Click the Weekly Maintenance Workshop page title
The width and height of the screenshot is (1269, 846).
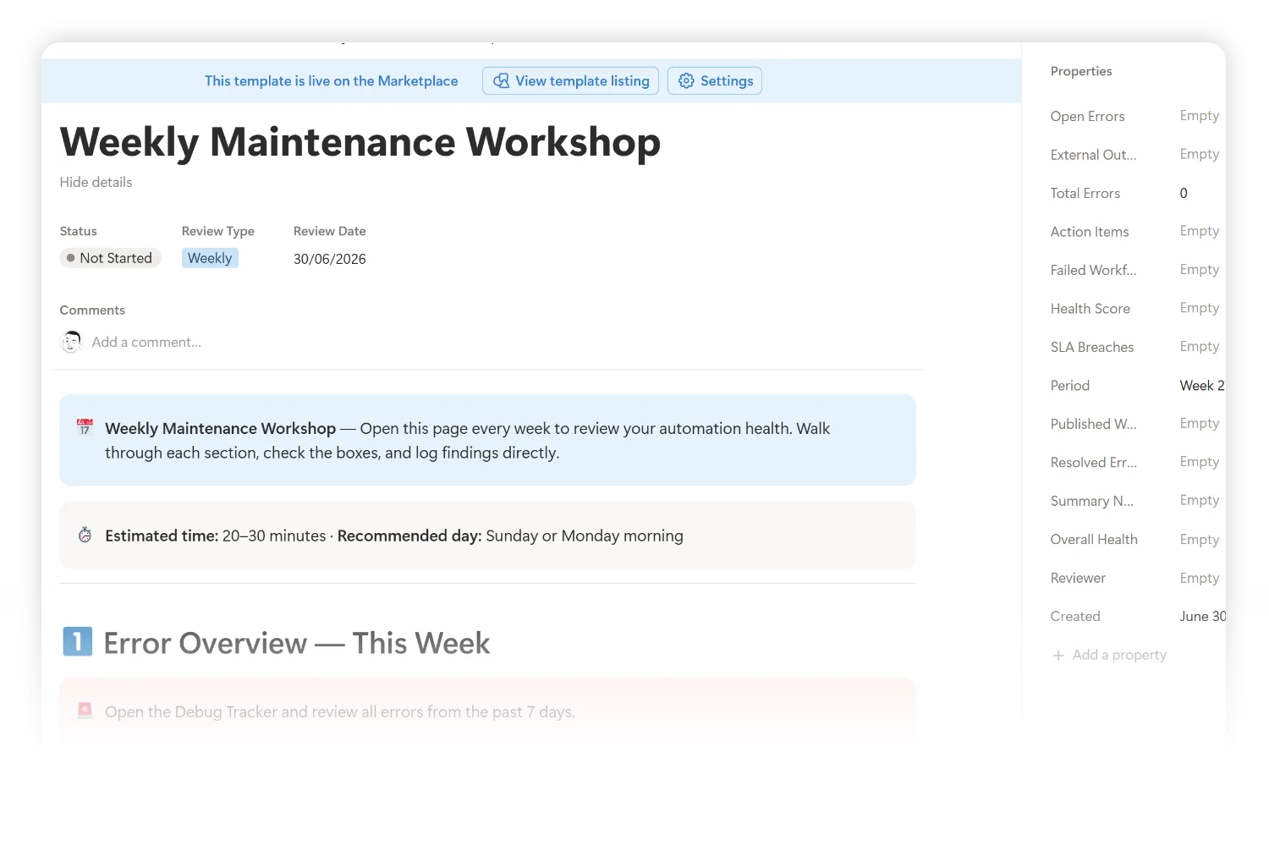pyautogui.click(x=360, y=142)
